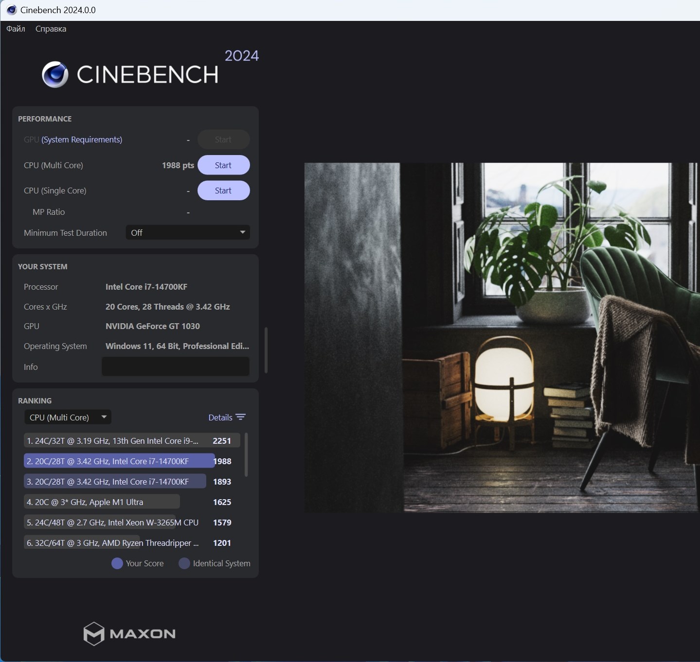Open the CPU (Multi Core) ranking dropdown
Viewport: 700px width, 662px height.
[x=68, y=417]
